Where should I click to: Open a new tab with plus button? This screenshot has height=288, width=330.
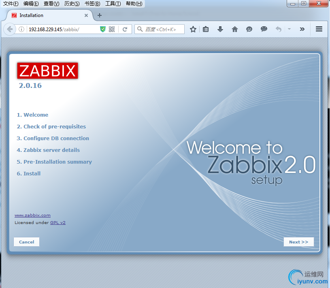coord(100,15)
